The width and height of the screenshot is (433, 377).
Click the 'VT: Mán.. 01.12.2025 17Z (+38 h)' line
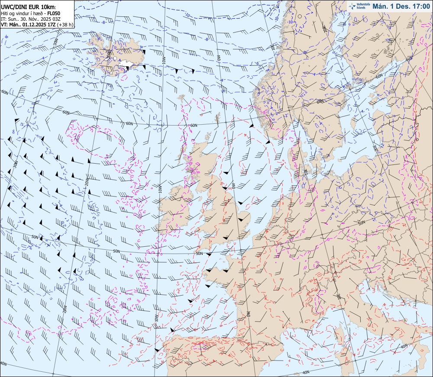coord(37,25)
